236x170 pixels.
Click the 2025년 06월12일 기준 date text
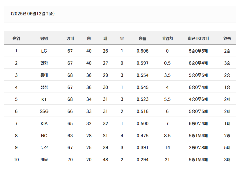33,14
